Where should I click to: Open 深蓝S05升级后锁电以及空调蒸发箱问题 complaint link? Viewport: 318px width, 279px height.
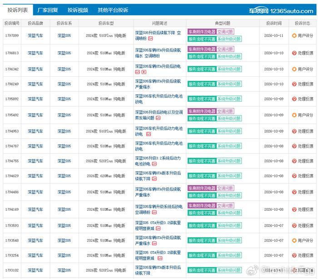[159, 115]
